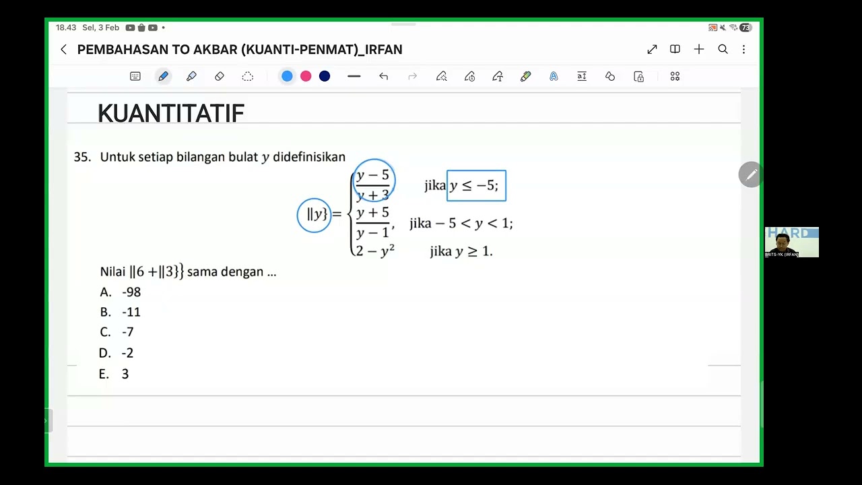Screen dimensions: 862x485
Task: Open the keyboard input tool
Action: click(135, 76)
